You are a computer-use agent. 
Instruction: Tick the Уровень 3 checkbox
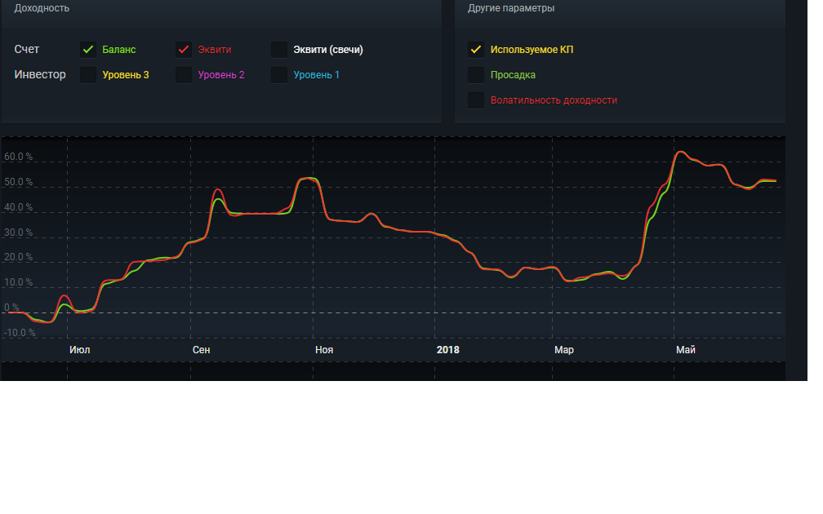coord(88,75)
